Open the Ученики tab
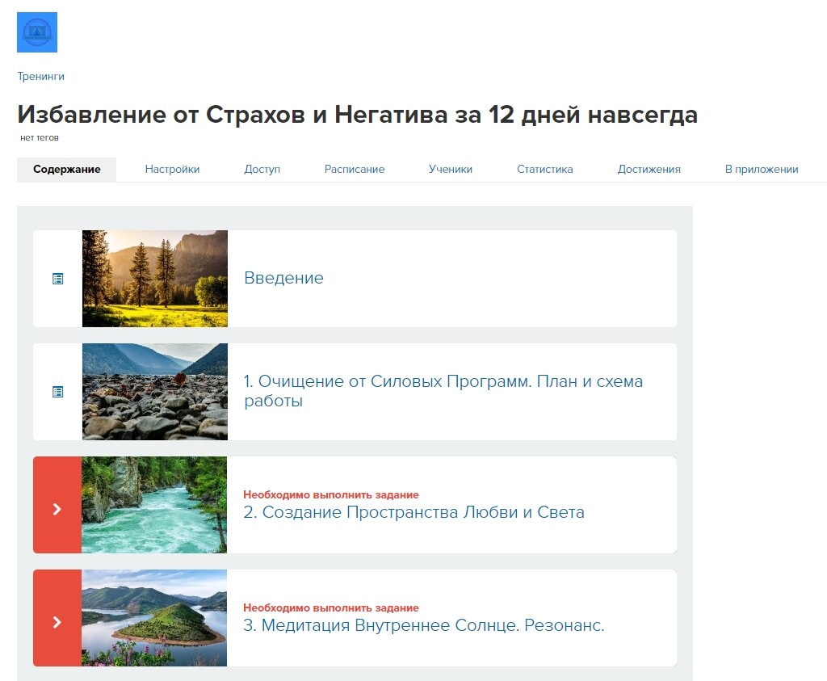Viewport: 827px width, 681px height. (450, 170)
